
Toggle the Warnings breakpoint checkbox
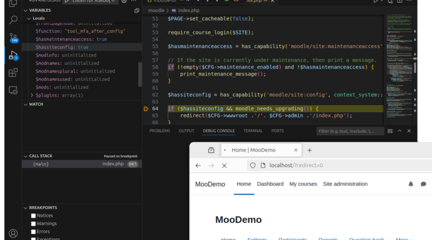[x=33, y=224]
